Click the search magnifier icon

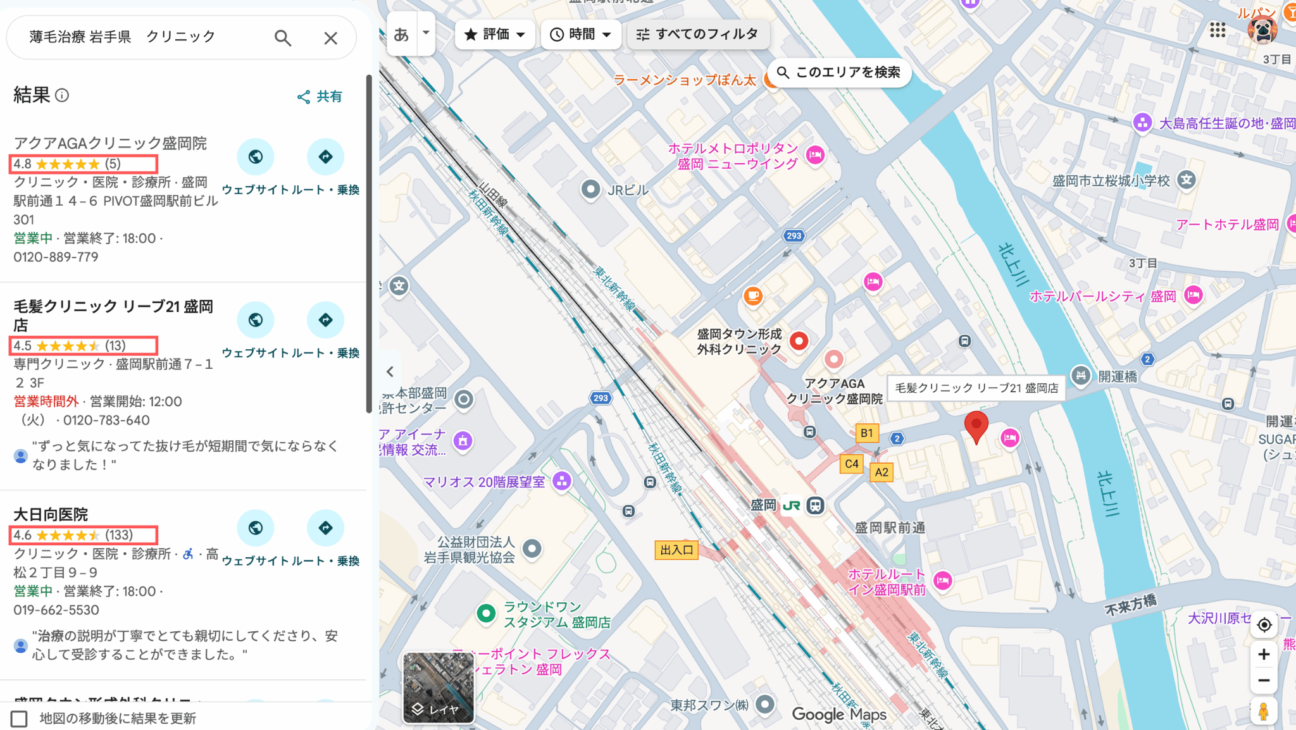point(283,38)
